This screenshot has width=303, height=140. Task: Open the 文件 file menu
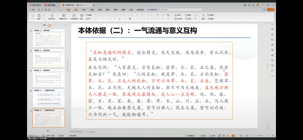(x=32, y=9)
